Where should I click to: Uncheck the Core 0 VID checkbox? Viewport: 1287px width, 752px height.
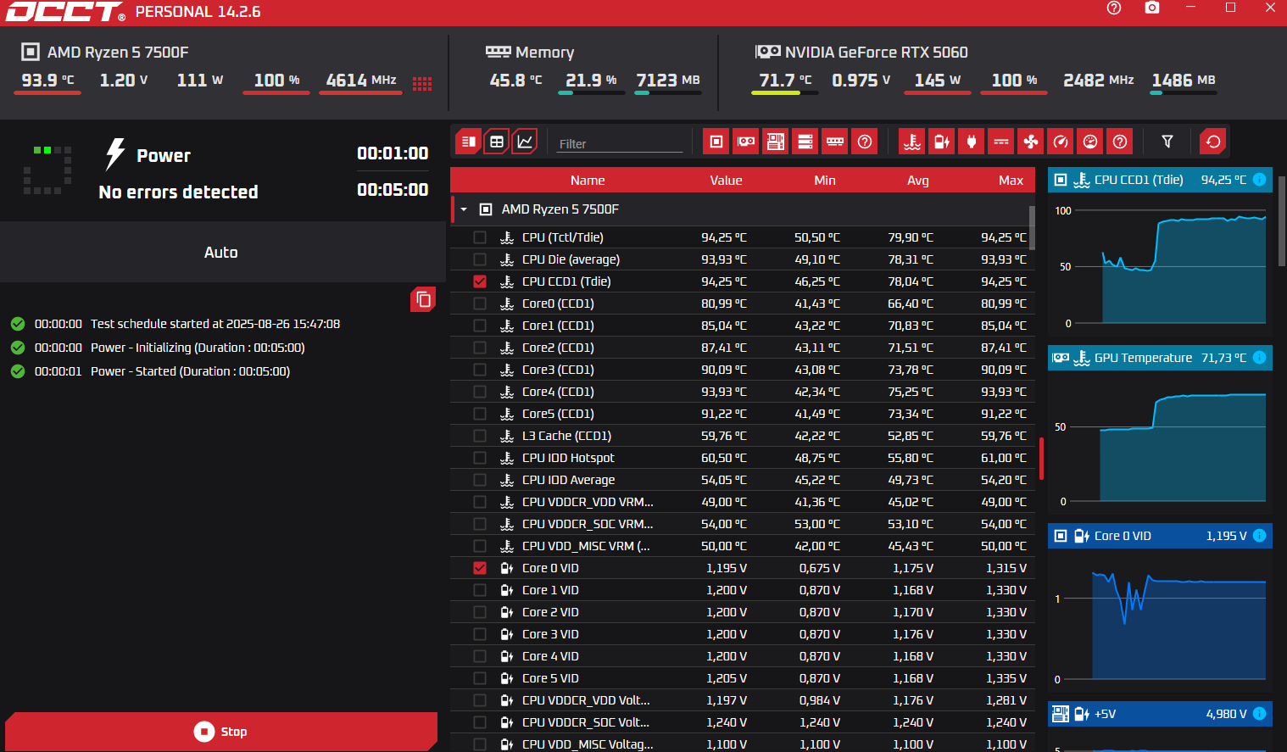pyautogui.click(x=480, y=568)
